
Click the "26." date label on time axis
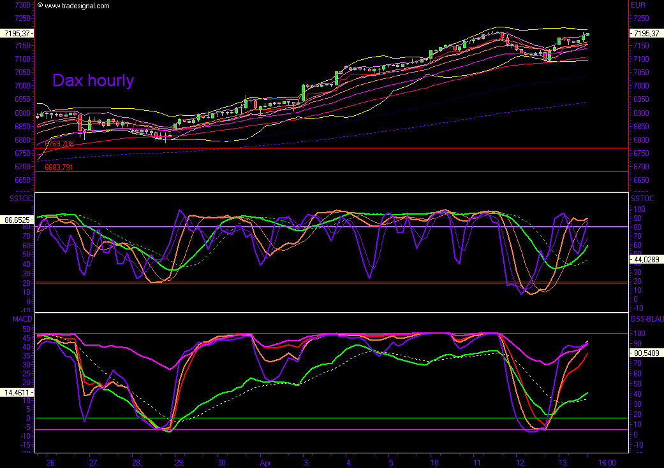pyautogui.click(x=51, y=463)
